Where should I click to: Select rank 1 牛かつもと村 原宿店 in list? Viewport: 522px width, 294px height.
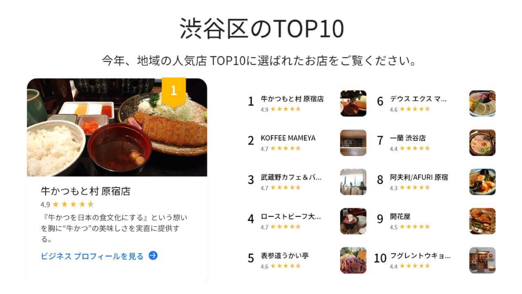[x=292, y=99]
